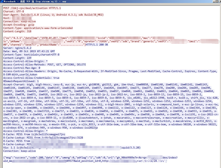The width and height of the screenshot is (221, 168).
Task: Click the "brand":"generic" JSON field
Action: click(x=143, y=42)
